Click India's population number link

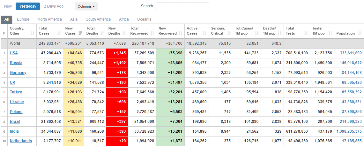[349, 131]
